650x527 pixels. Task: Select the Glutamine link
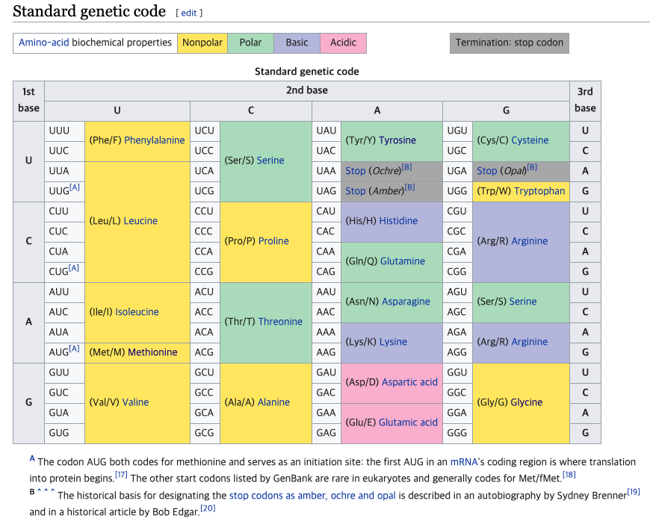click(403, 261)
